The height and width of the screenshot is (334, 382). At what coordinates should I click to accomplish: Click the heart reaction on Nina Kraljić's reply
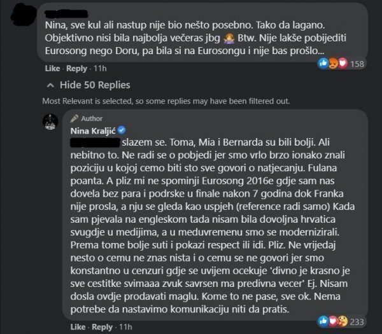click(333, 321)
